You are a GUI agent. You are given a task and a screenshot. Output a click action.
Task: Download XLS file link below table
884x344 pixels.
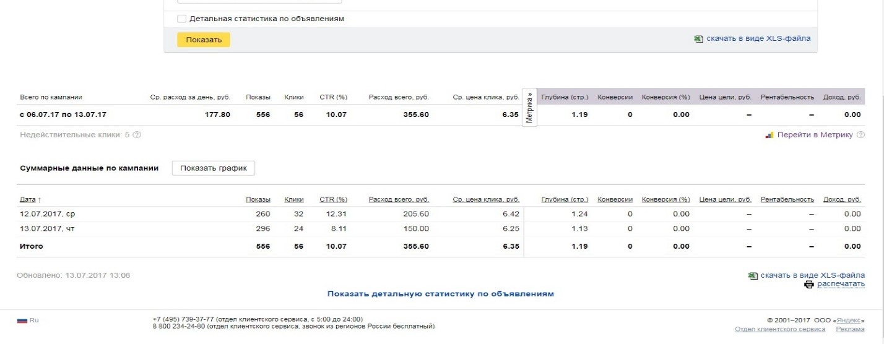coord(813,275)
